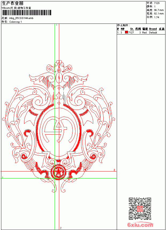Click the St. column header

pyautogui.click(x=132, y=29)
